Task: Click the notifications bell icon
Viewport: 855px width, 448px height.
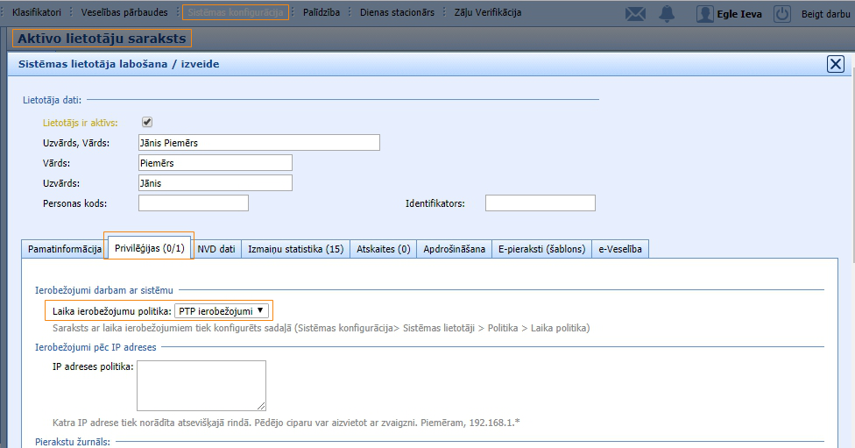Action: click(x=668, y=14)
